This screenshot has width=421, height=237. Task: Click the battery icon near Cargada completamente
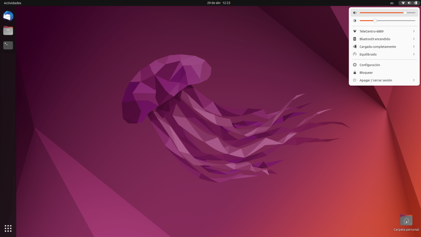pyautogui.click(x=354, y=46)
